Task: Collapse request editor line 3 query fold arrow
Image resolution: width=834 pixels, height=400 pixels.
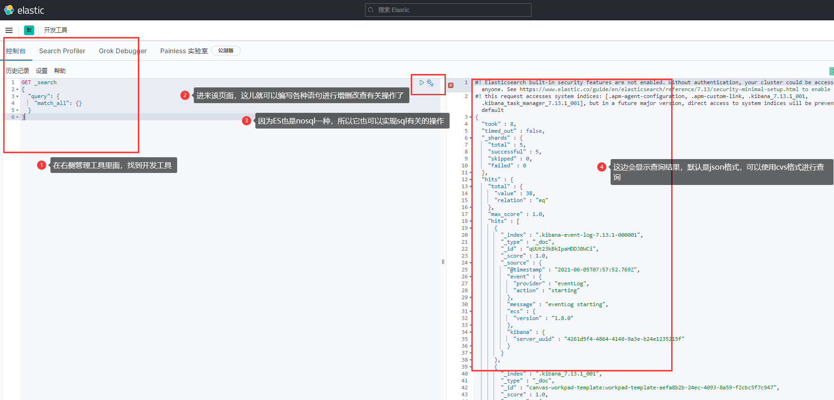Action: (x=18, y=97)
